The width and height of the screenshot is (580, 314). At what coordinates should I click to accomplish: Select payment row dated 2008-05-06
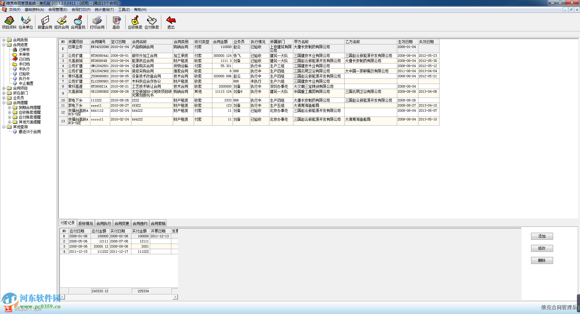[119, 241]
